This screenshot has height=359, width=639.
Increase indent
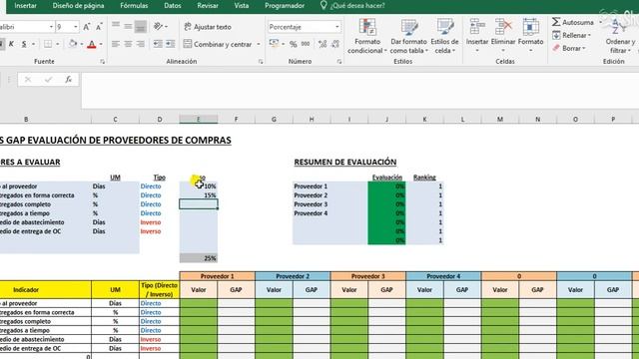(171, 44)
